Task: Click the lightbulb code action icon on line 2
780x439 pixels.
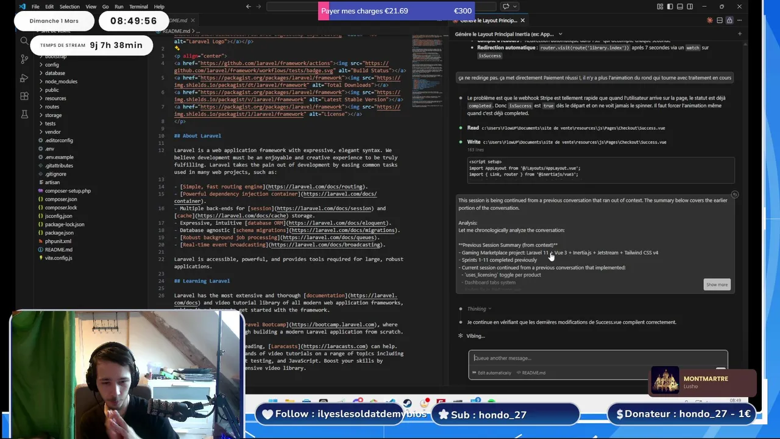Action: click(x=177, y=48)
